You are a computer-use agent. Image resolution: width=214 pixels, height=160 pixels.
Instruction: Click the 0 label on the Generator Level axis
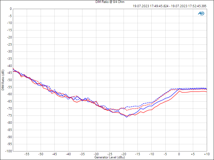coord(179,154)
